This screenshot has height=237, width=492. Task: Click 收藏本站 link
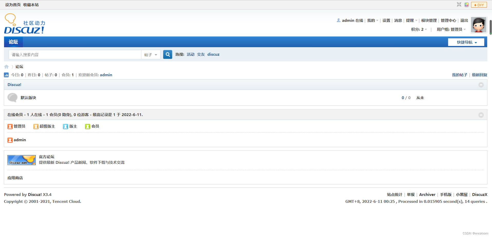pyautogui.click(x=31, y=5)
